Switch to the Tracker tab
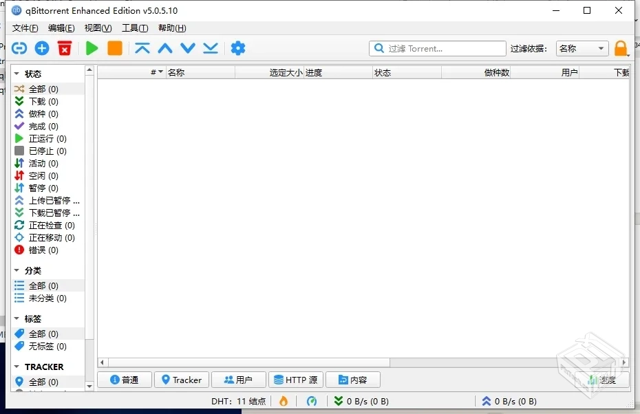The width and height of the screenshot is (640, 414). point(181,380)
